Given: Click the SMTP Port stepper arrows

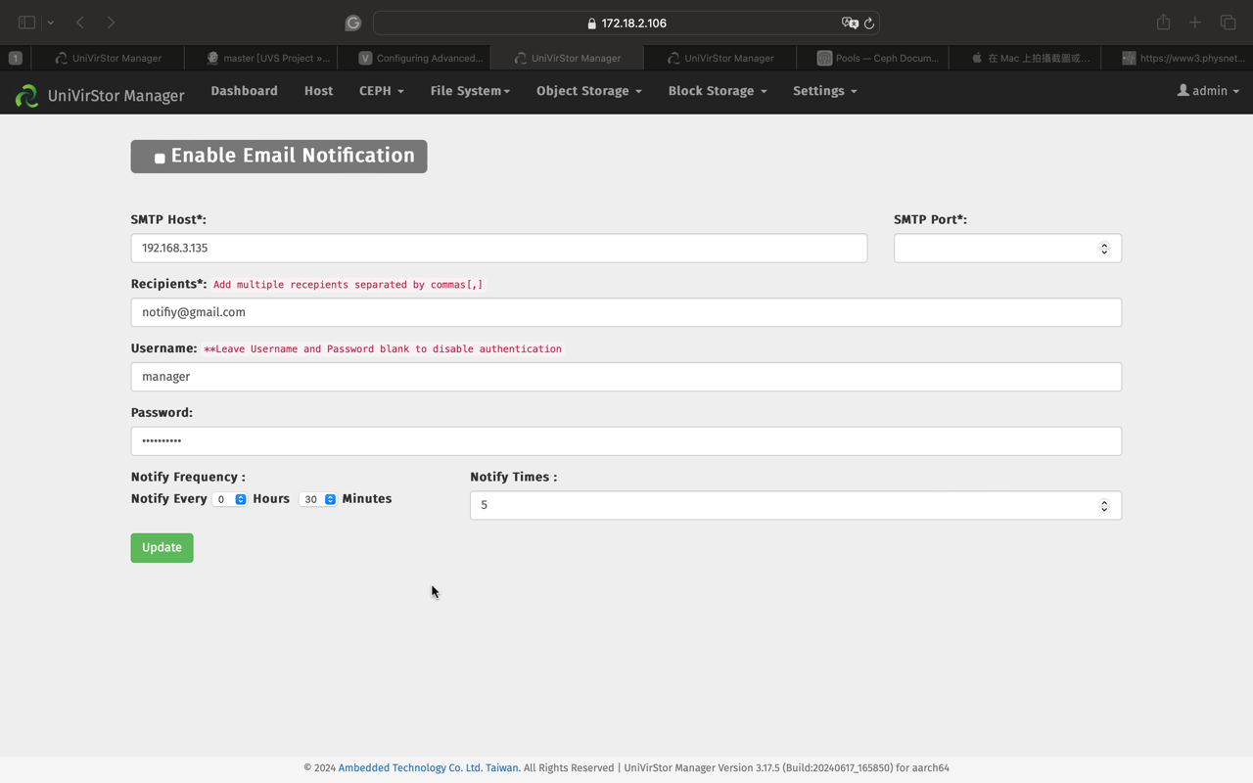Looking at the screenshot, I should [x=1103, y=249].
